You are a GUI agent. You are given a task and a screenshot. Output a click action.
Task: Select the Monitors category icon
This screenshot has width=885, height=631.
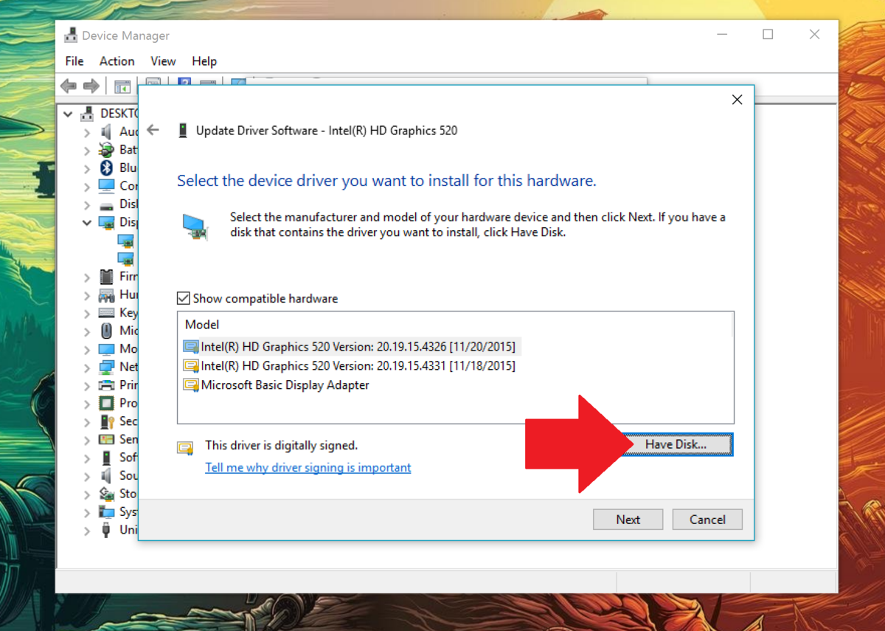(107, 348)
